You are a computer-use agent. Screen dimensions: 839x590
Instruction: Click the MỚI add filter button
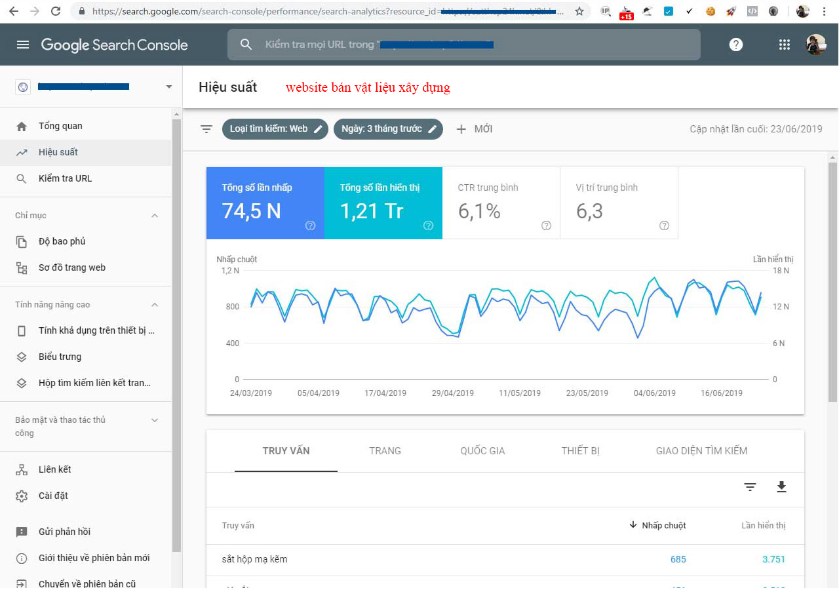tap(474, 129)
